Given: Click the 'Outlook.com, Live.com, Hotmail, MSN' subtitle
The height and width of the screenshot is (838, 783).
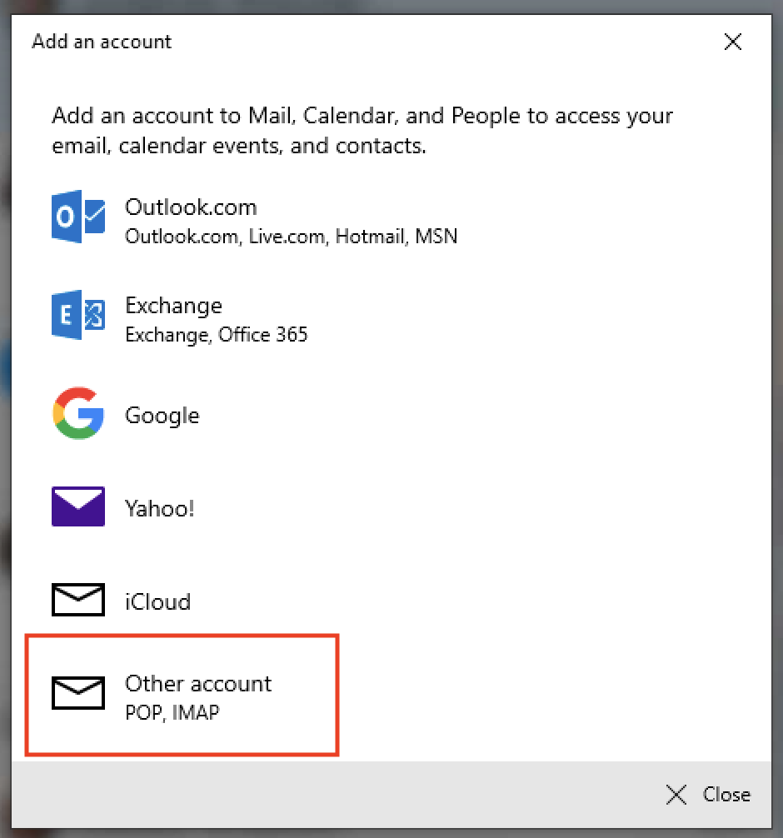Looking at the screenshot, I should point(291,237).
